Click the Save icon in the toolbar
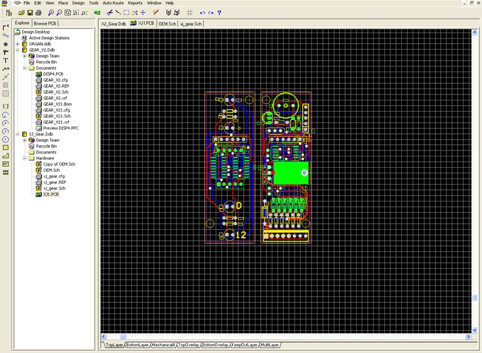The height and width of the screenshot is (353, 482). (x=30, y=12)
